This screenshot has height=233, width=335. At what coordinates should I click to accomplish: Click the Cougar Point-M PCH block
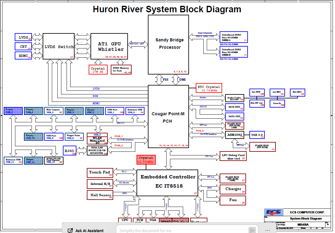[x=168, y=116]
